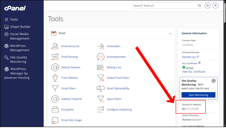Viewport: 226px width, 132px height.
Task: Click the WordPress Management logo icon
Action: [x=6, y=46]
